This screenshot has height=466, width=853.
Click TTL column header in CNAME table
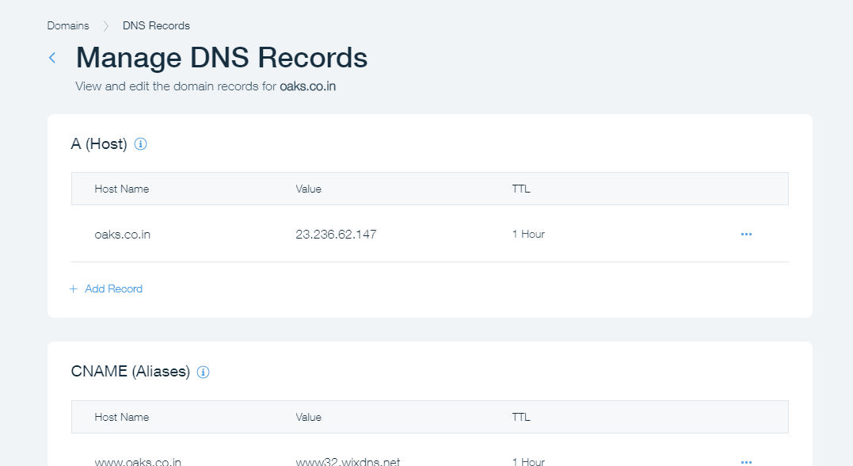coord(520,417)
